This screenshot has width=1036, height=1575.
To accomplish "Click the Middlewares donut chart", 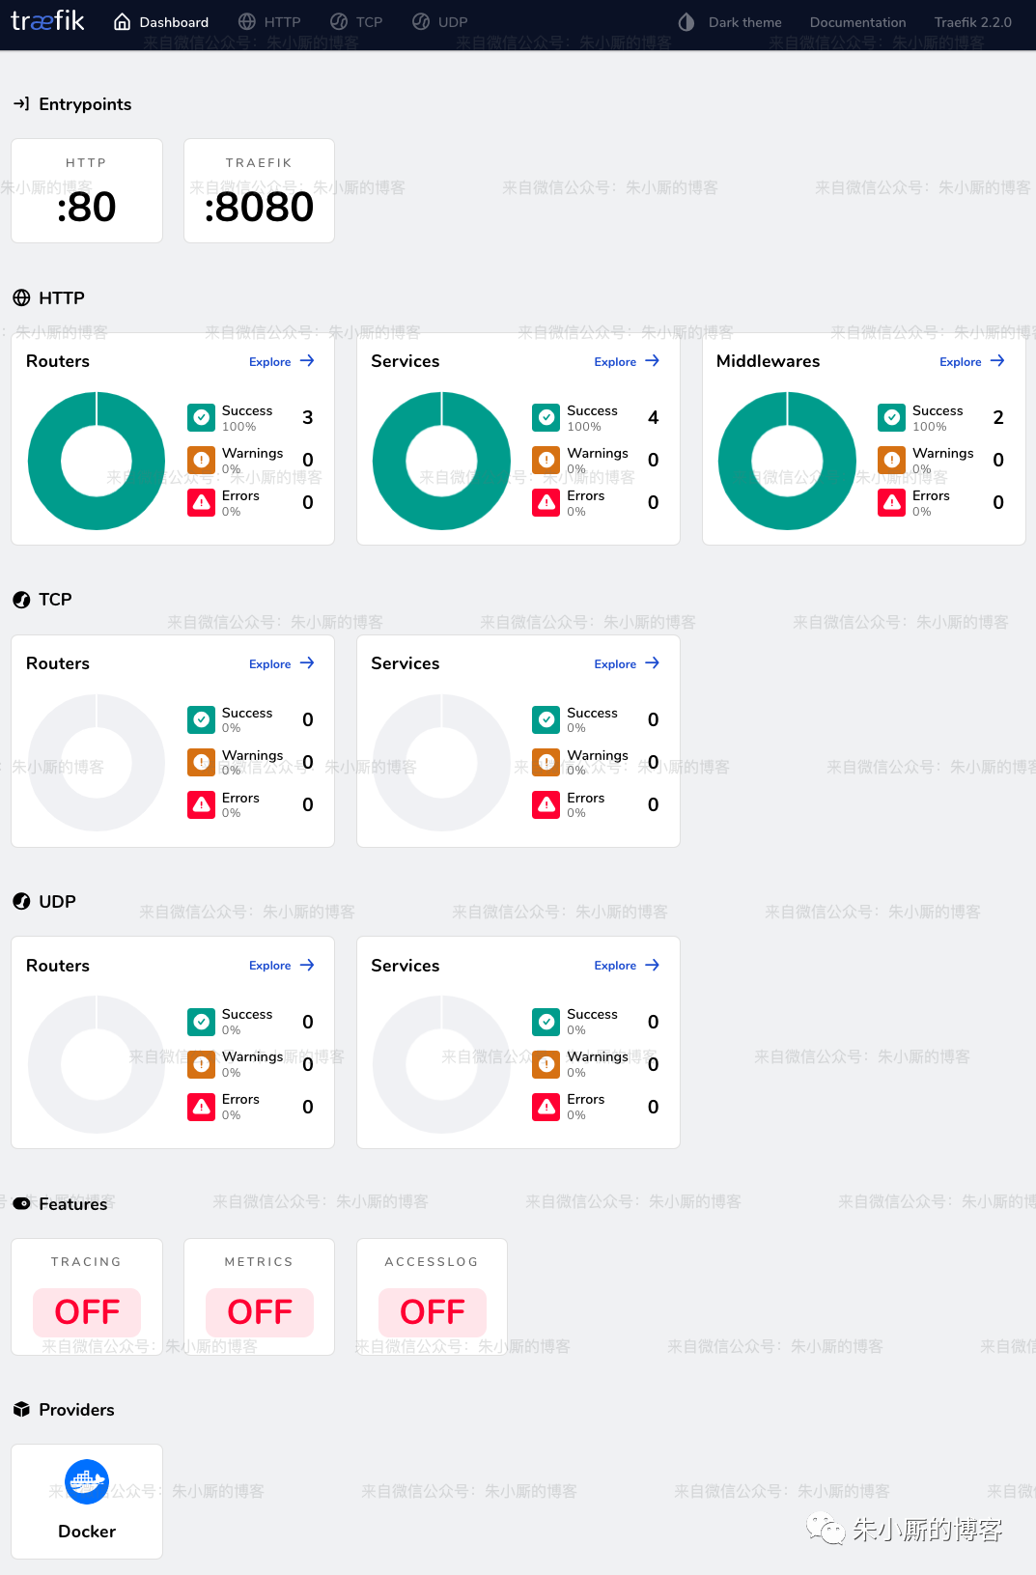I will (787, 461).
